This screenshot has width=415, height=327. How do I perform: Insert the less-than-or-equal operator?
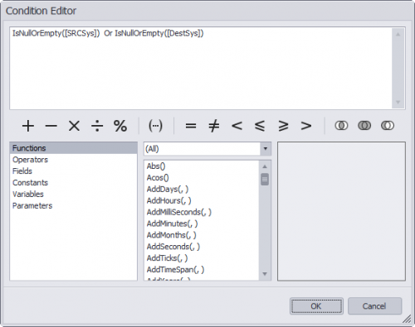260,126
